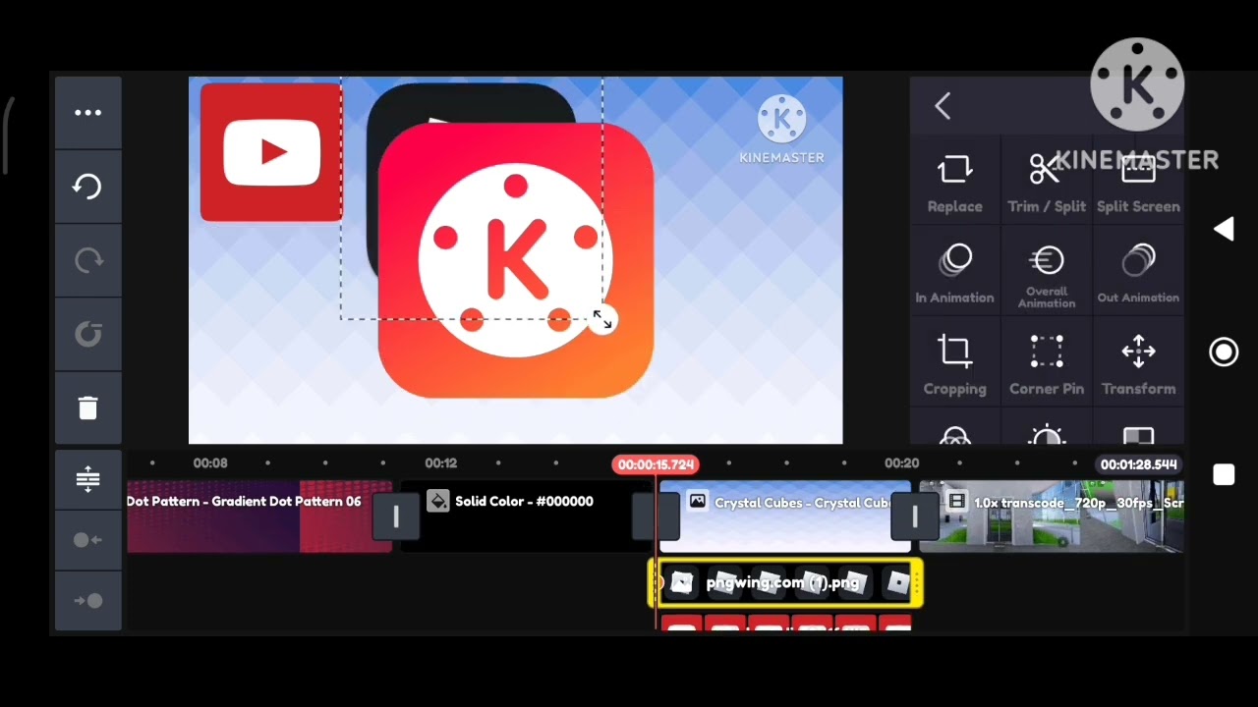
Task: Expand the timeline tracks view
Action: coord(88,479)
